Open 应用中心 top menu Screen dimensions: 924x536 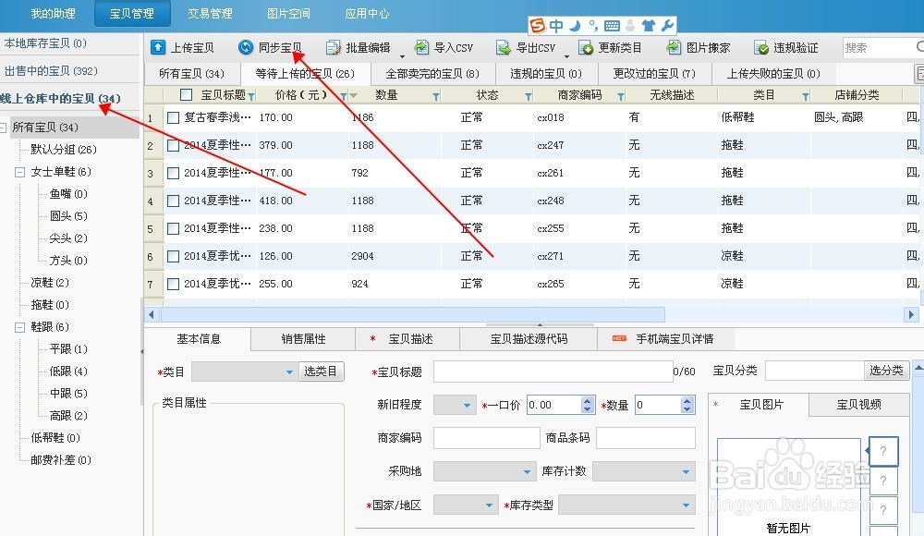367,13
